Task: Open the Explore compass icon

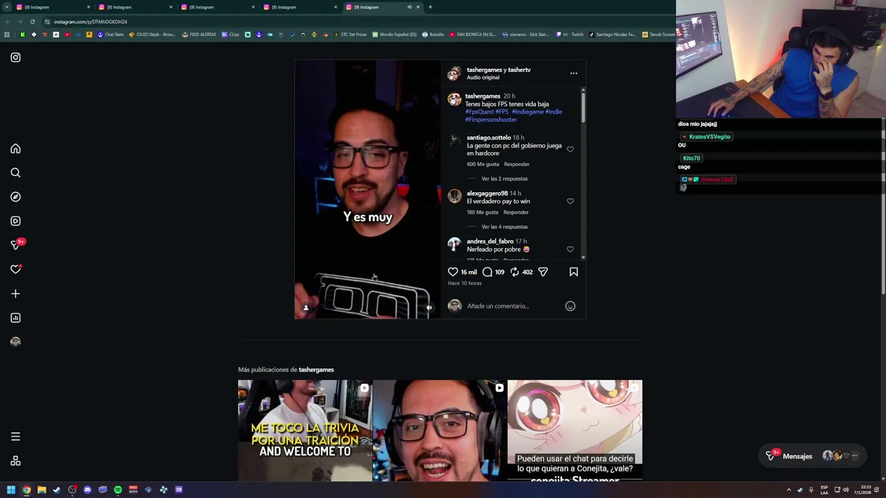Action: (x=15, y=197)
